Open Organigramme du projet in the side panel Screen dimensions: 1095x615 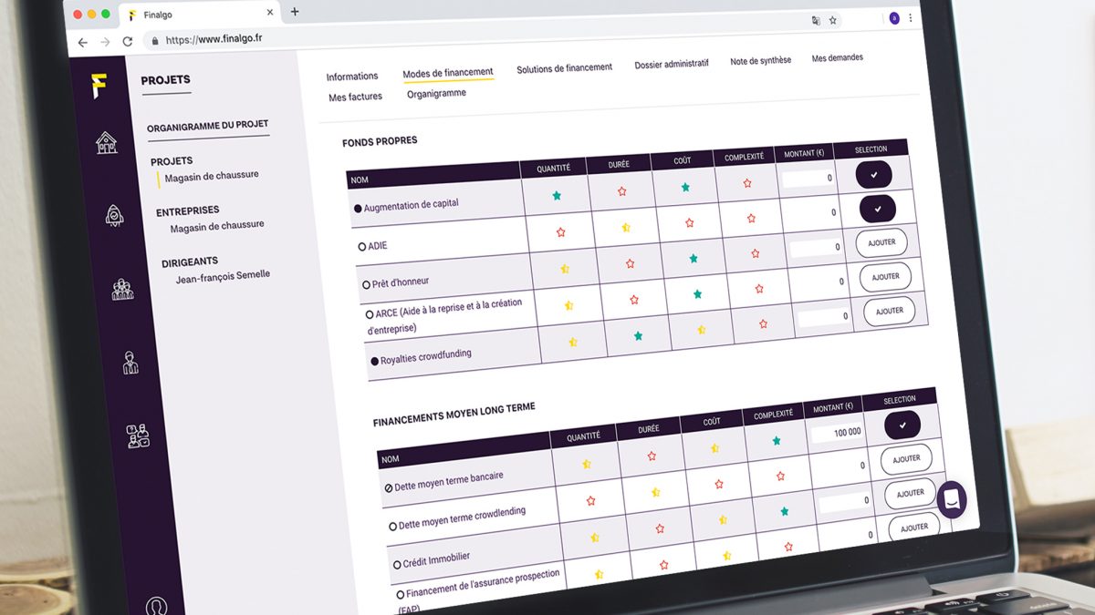(x=208, y=126)
